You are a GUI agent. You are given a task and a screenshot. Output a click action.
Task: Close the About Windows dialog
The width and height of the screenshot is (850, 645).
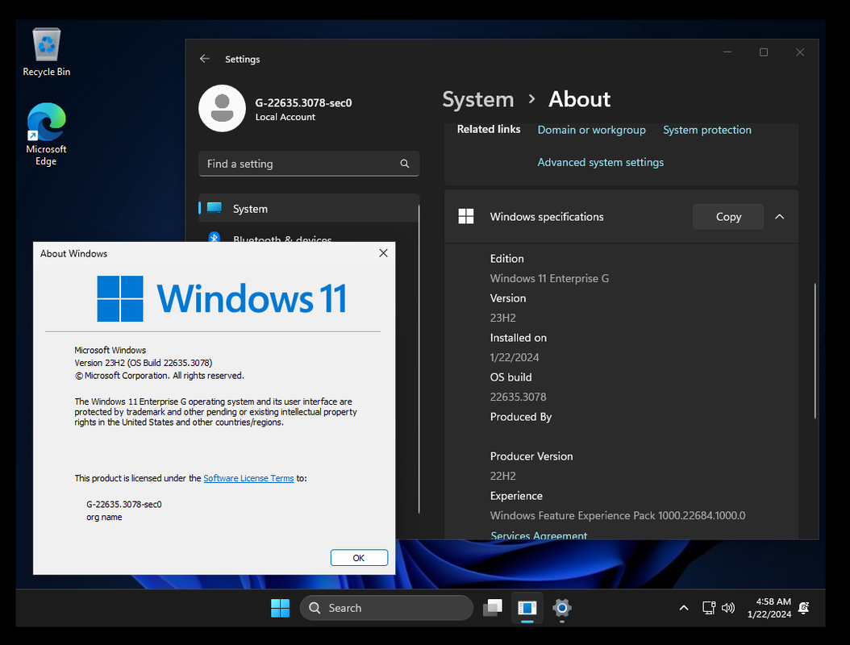(x=383, y=253)
